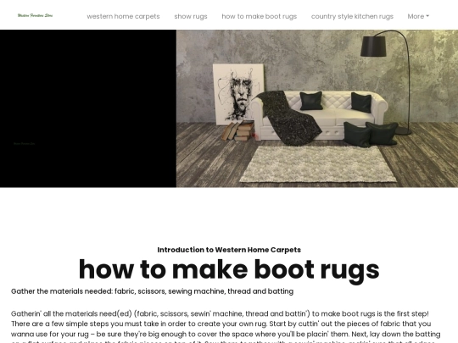Select how to make boot rugs nav link
Image resolution: width=458 pixels, height=343 pixels.
259,16
